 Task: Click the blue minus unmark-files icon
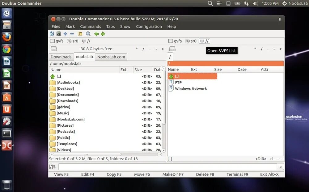pyautogui.click(x=72, y=34)
